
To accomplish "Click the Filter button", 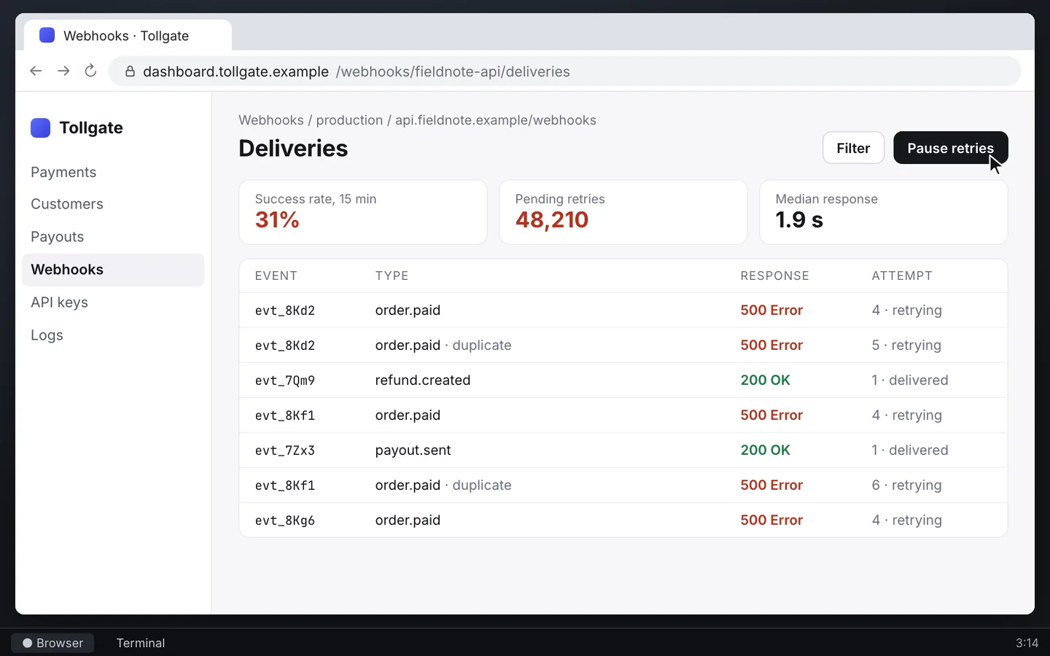I will click(x=853, y=148).
